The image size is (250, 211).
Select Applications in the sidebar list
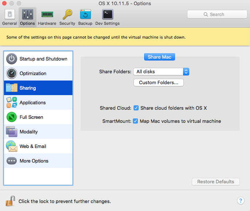(38, 102)
